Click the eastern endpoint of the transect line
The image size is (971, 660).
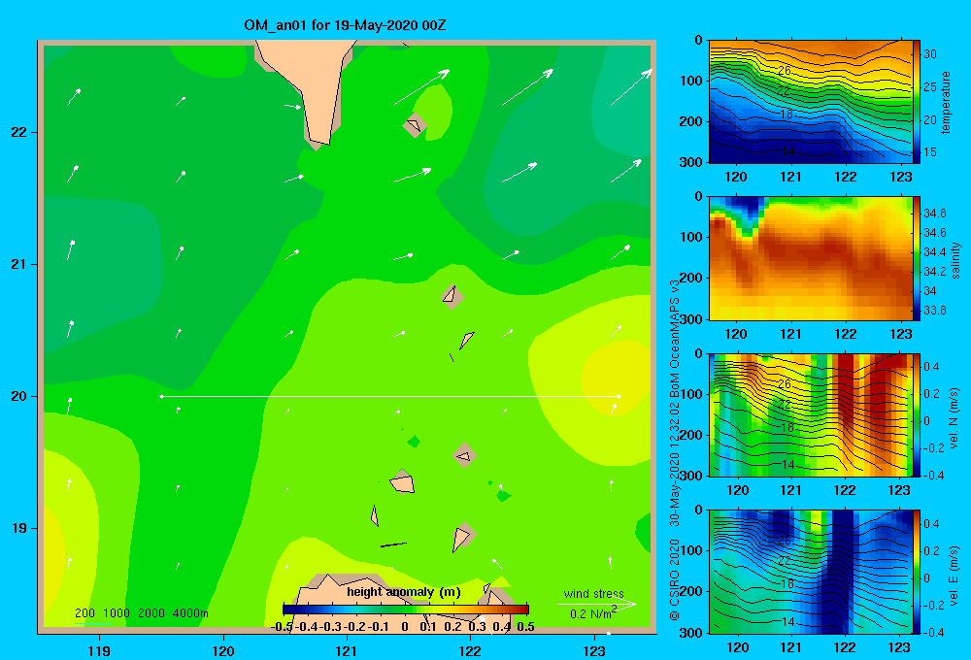tap(619, 396)
